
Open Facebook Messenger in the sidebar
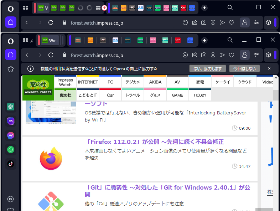coord(11,135)
